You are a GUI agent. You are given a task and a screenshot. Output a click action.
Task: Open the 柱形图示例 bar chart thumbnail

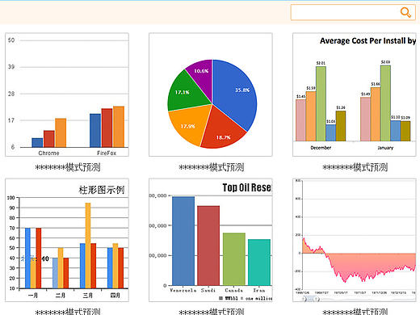point(67,240)
